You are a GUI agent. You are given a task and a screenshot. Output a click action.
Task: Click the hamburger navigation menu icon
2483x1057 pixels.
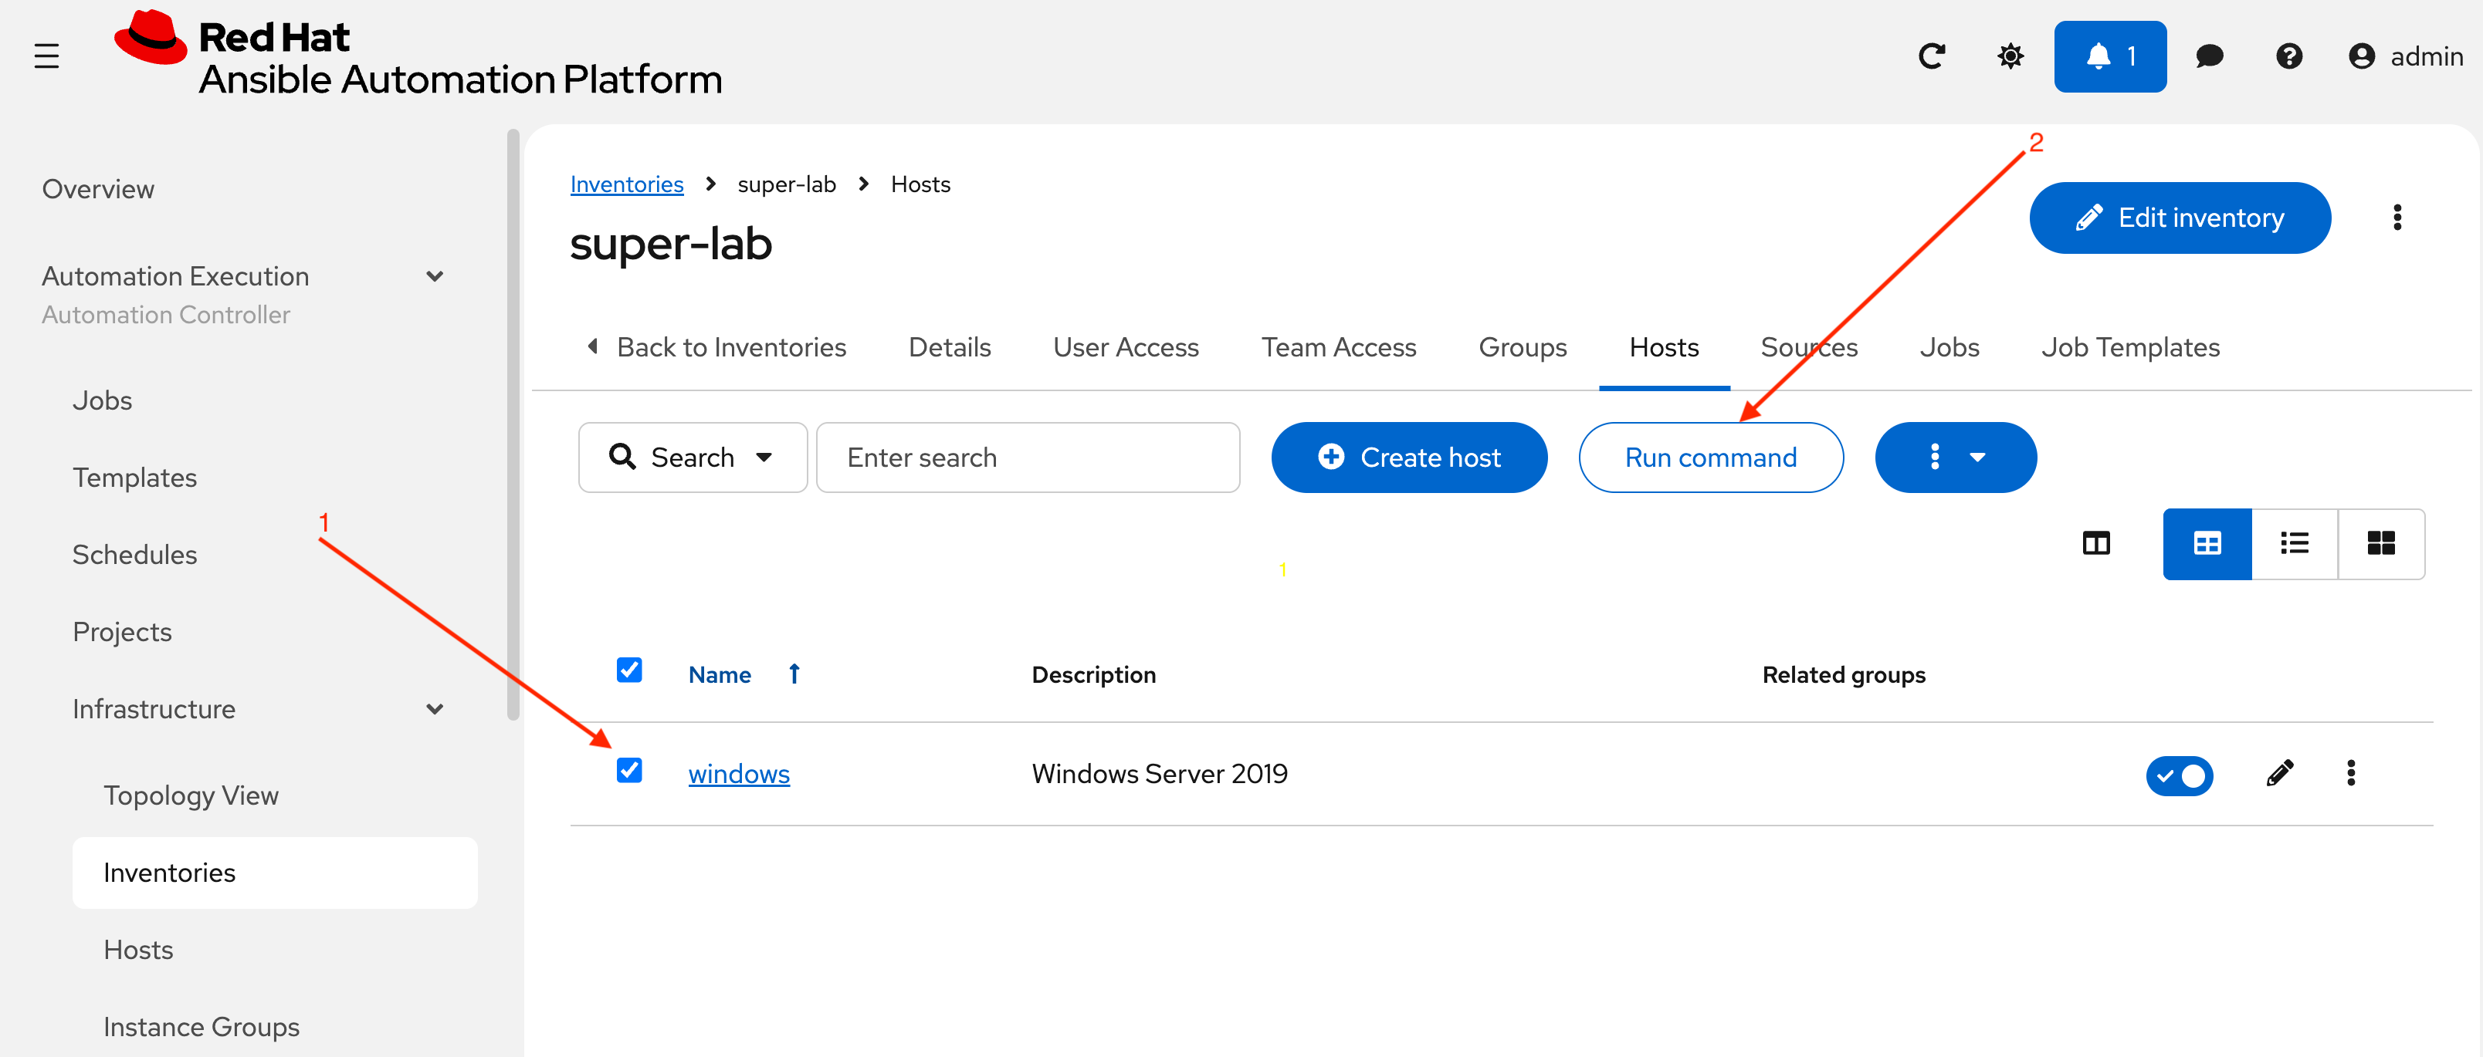[46, 57]
